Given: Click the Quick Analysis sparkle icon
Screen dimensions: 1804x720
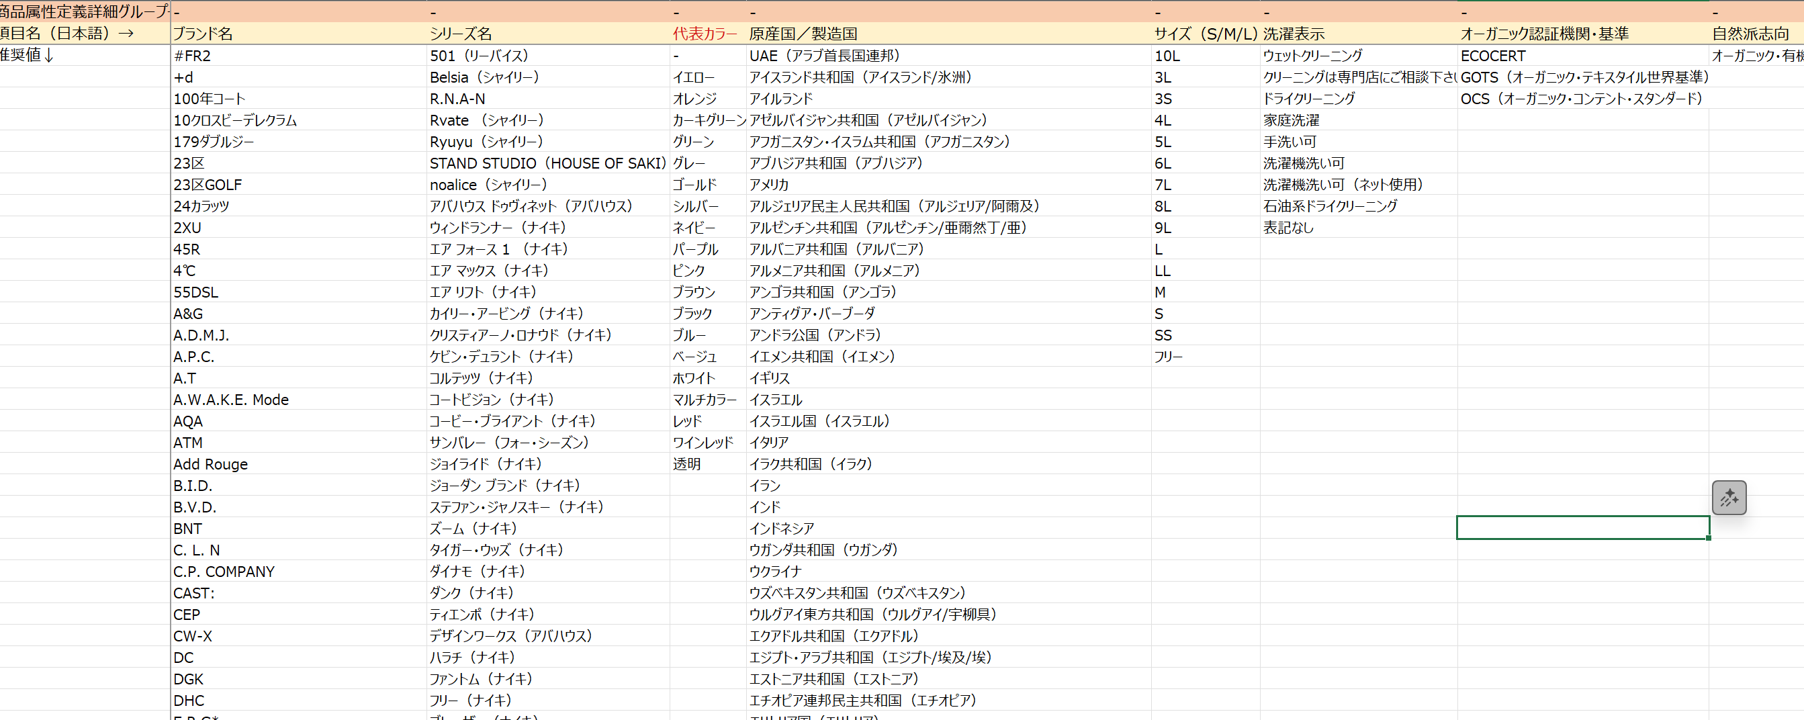Looking at the screenshot, I should [1728, 497].
